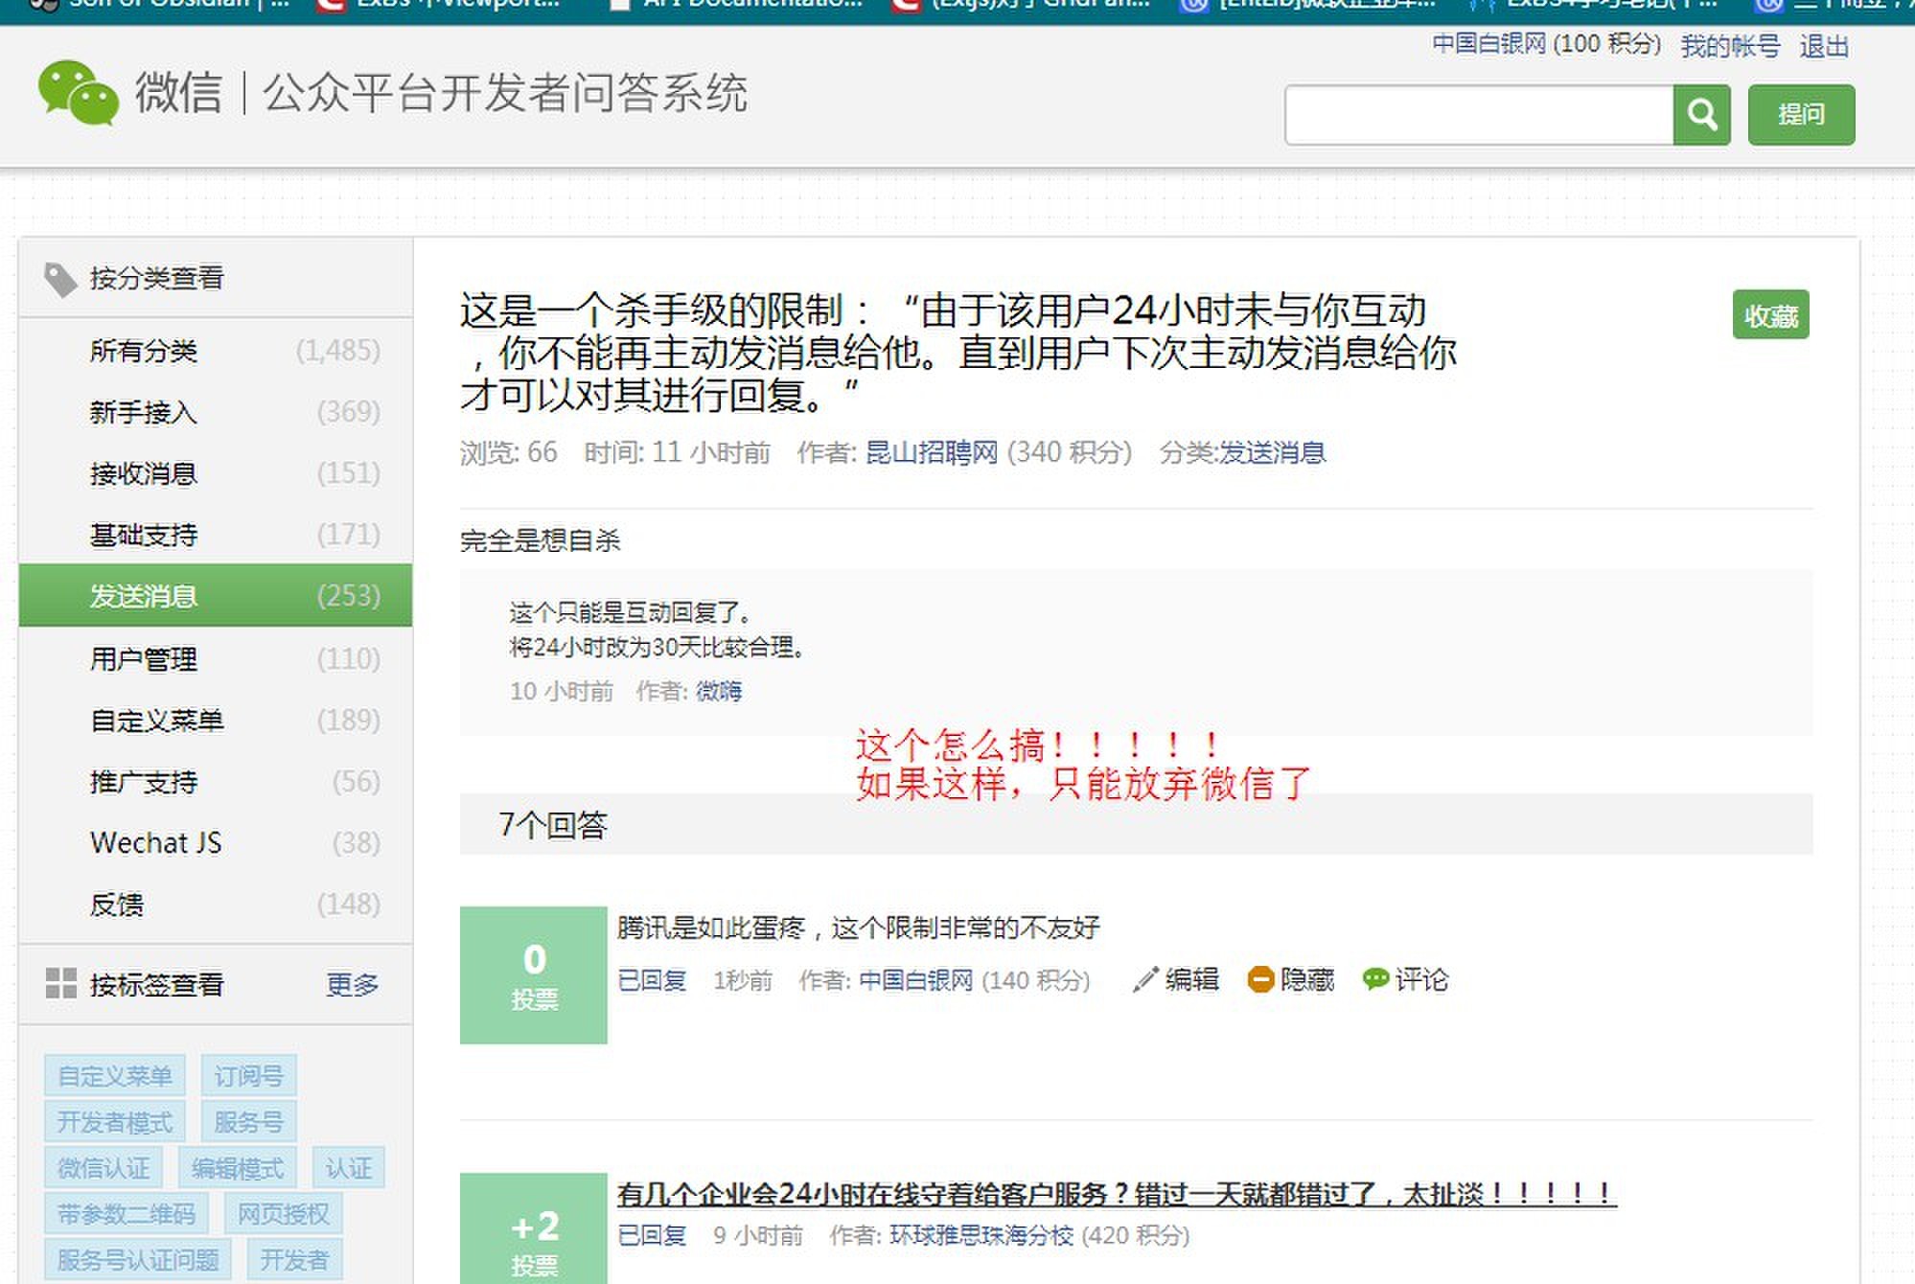The height and width of the screenshot is (1284, 1915).
Task: Click the 服务号 tag
Action: 248,1121
